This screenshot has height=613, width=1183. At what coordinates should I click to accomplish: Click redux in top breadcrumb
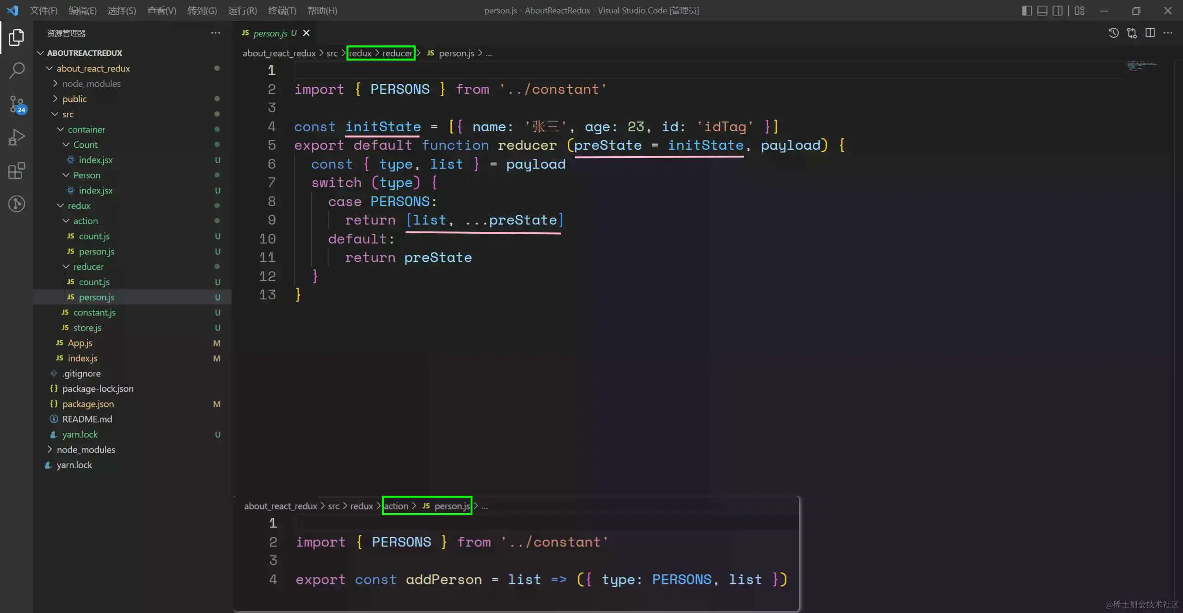360,53
